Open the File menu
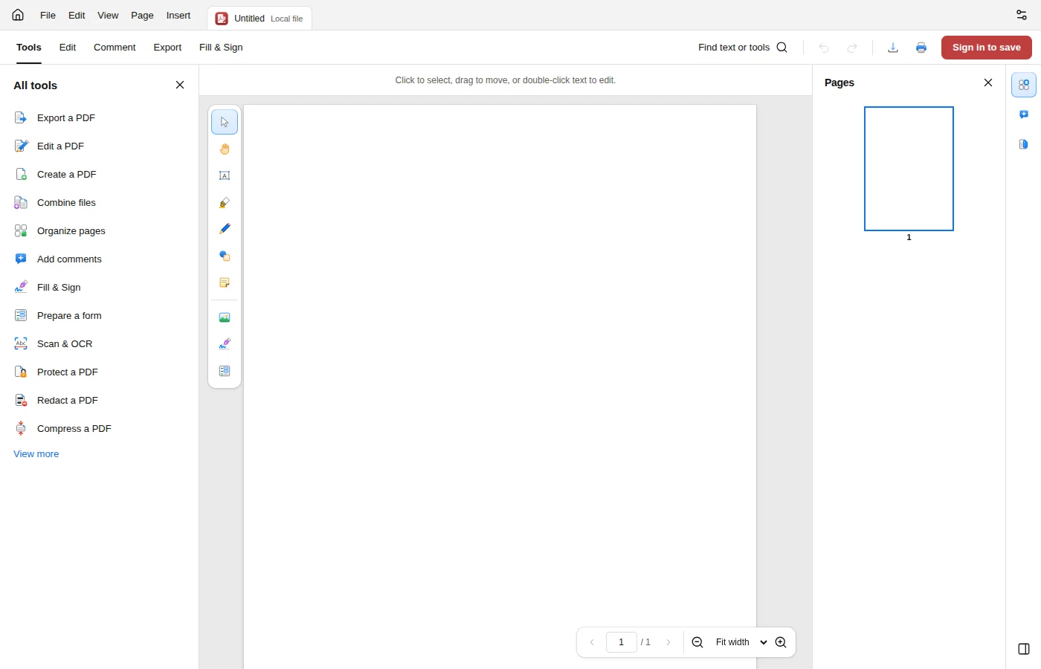 click(48, 15)
